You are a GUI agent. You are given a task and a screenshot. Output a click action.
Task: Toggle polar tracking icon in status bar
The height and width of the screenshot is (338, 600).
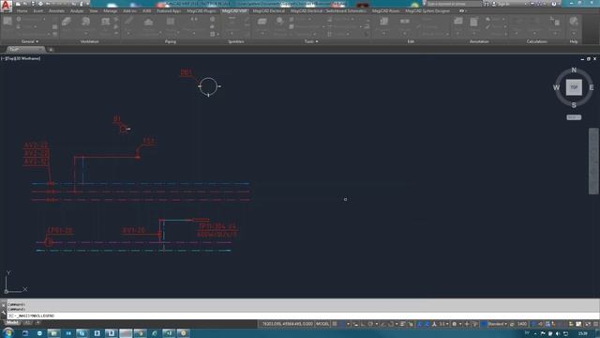(370, 324)
